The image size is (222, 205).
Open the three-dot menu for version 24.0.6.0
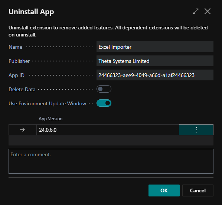[196, 130]
